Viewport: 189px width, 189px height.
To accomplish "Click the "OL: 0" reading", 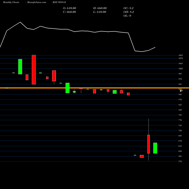I will 127,16.
